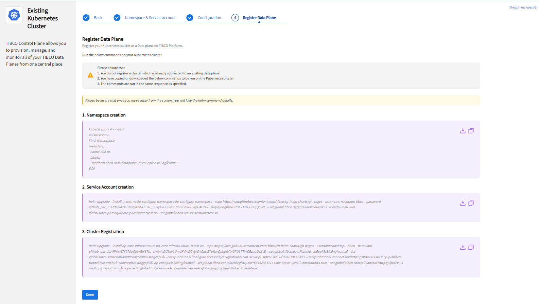539x304 pixels.
Task: Click 'Register your Kubernetes cluster' subtitle text
Action: point(133,46)
